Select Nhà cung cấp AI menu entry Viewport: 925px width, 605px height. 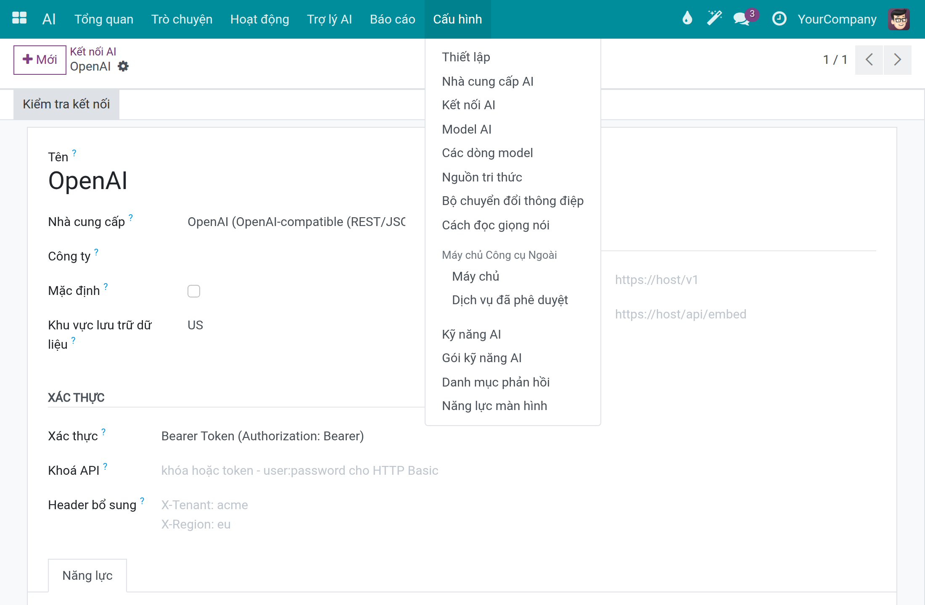coord(513,82)
